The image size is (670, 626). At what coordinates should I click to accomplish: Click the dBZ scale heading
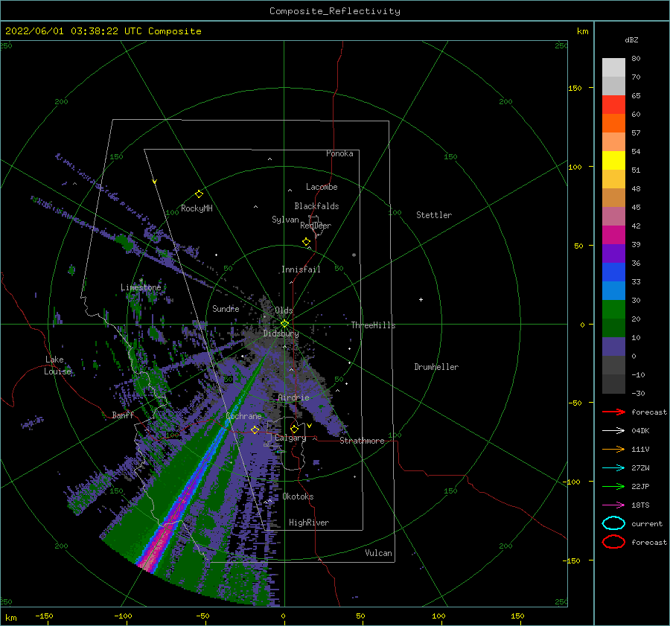pos(631,39)
